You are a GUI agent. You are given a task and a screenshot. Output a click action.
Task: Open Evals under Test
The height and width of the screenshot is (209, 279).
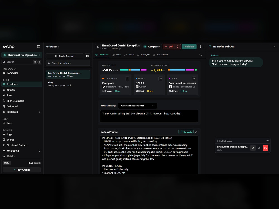22,123
